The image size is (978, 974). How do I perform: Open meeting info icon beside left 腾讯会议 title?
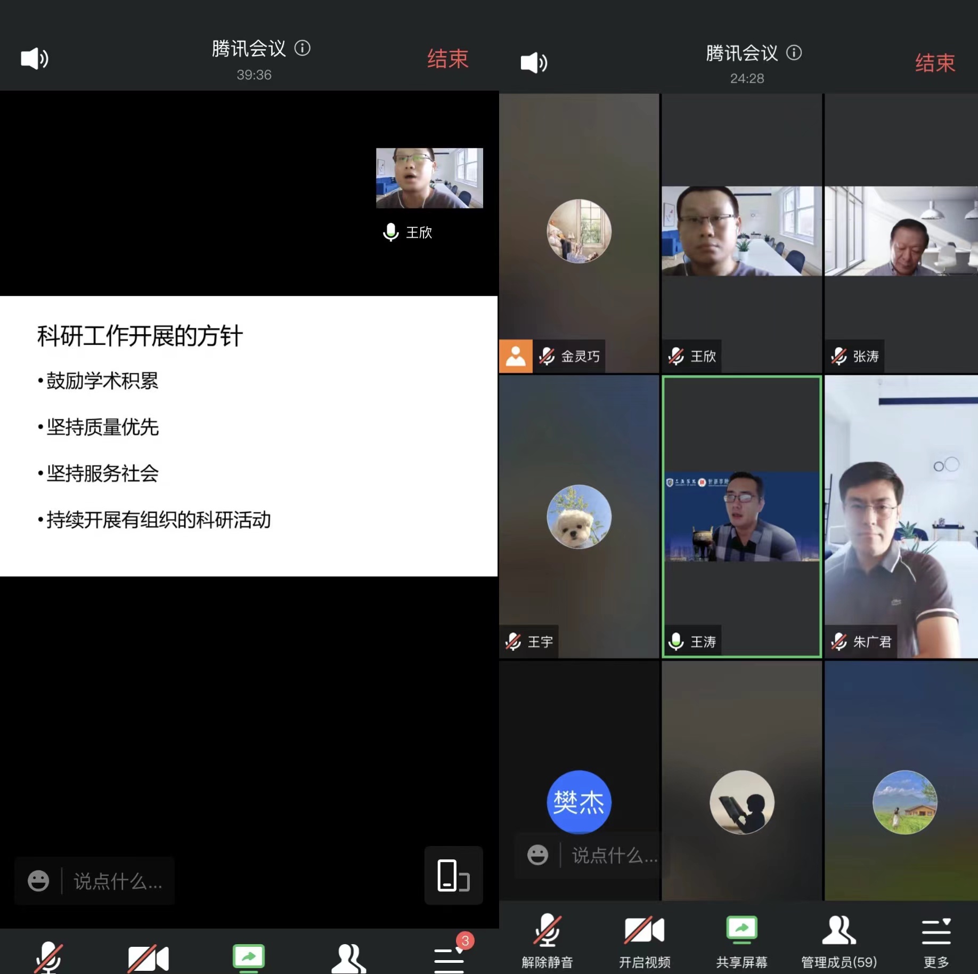pos(303,49)
